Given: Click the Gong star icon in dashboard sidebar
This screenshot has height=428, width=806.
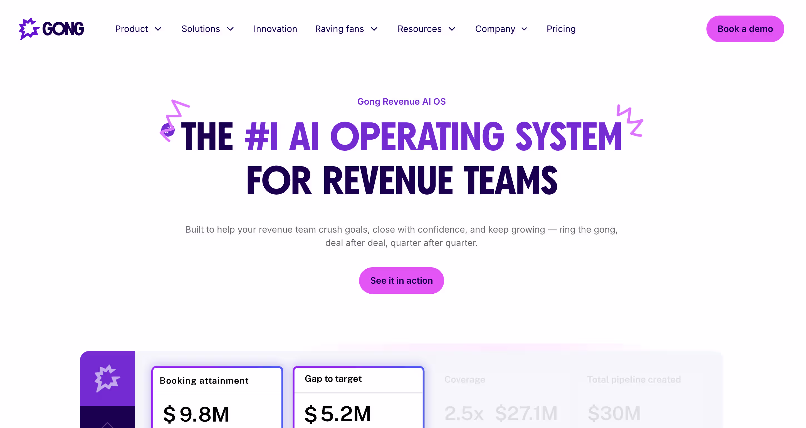Looking at the screenshot, I should (107, 378).
